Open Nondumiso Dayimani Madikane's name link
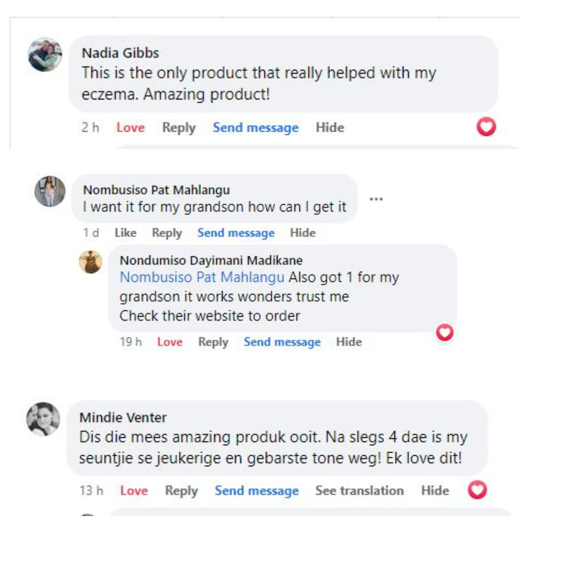 (x=211, y=261)
